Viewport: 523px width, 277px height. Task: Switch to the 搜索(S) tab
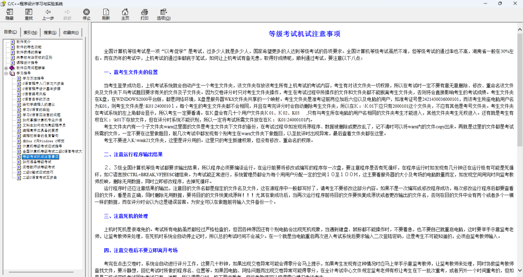tap(50, 32)
